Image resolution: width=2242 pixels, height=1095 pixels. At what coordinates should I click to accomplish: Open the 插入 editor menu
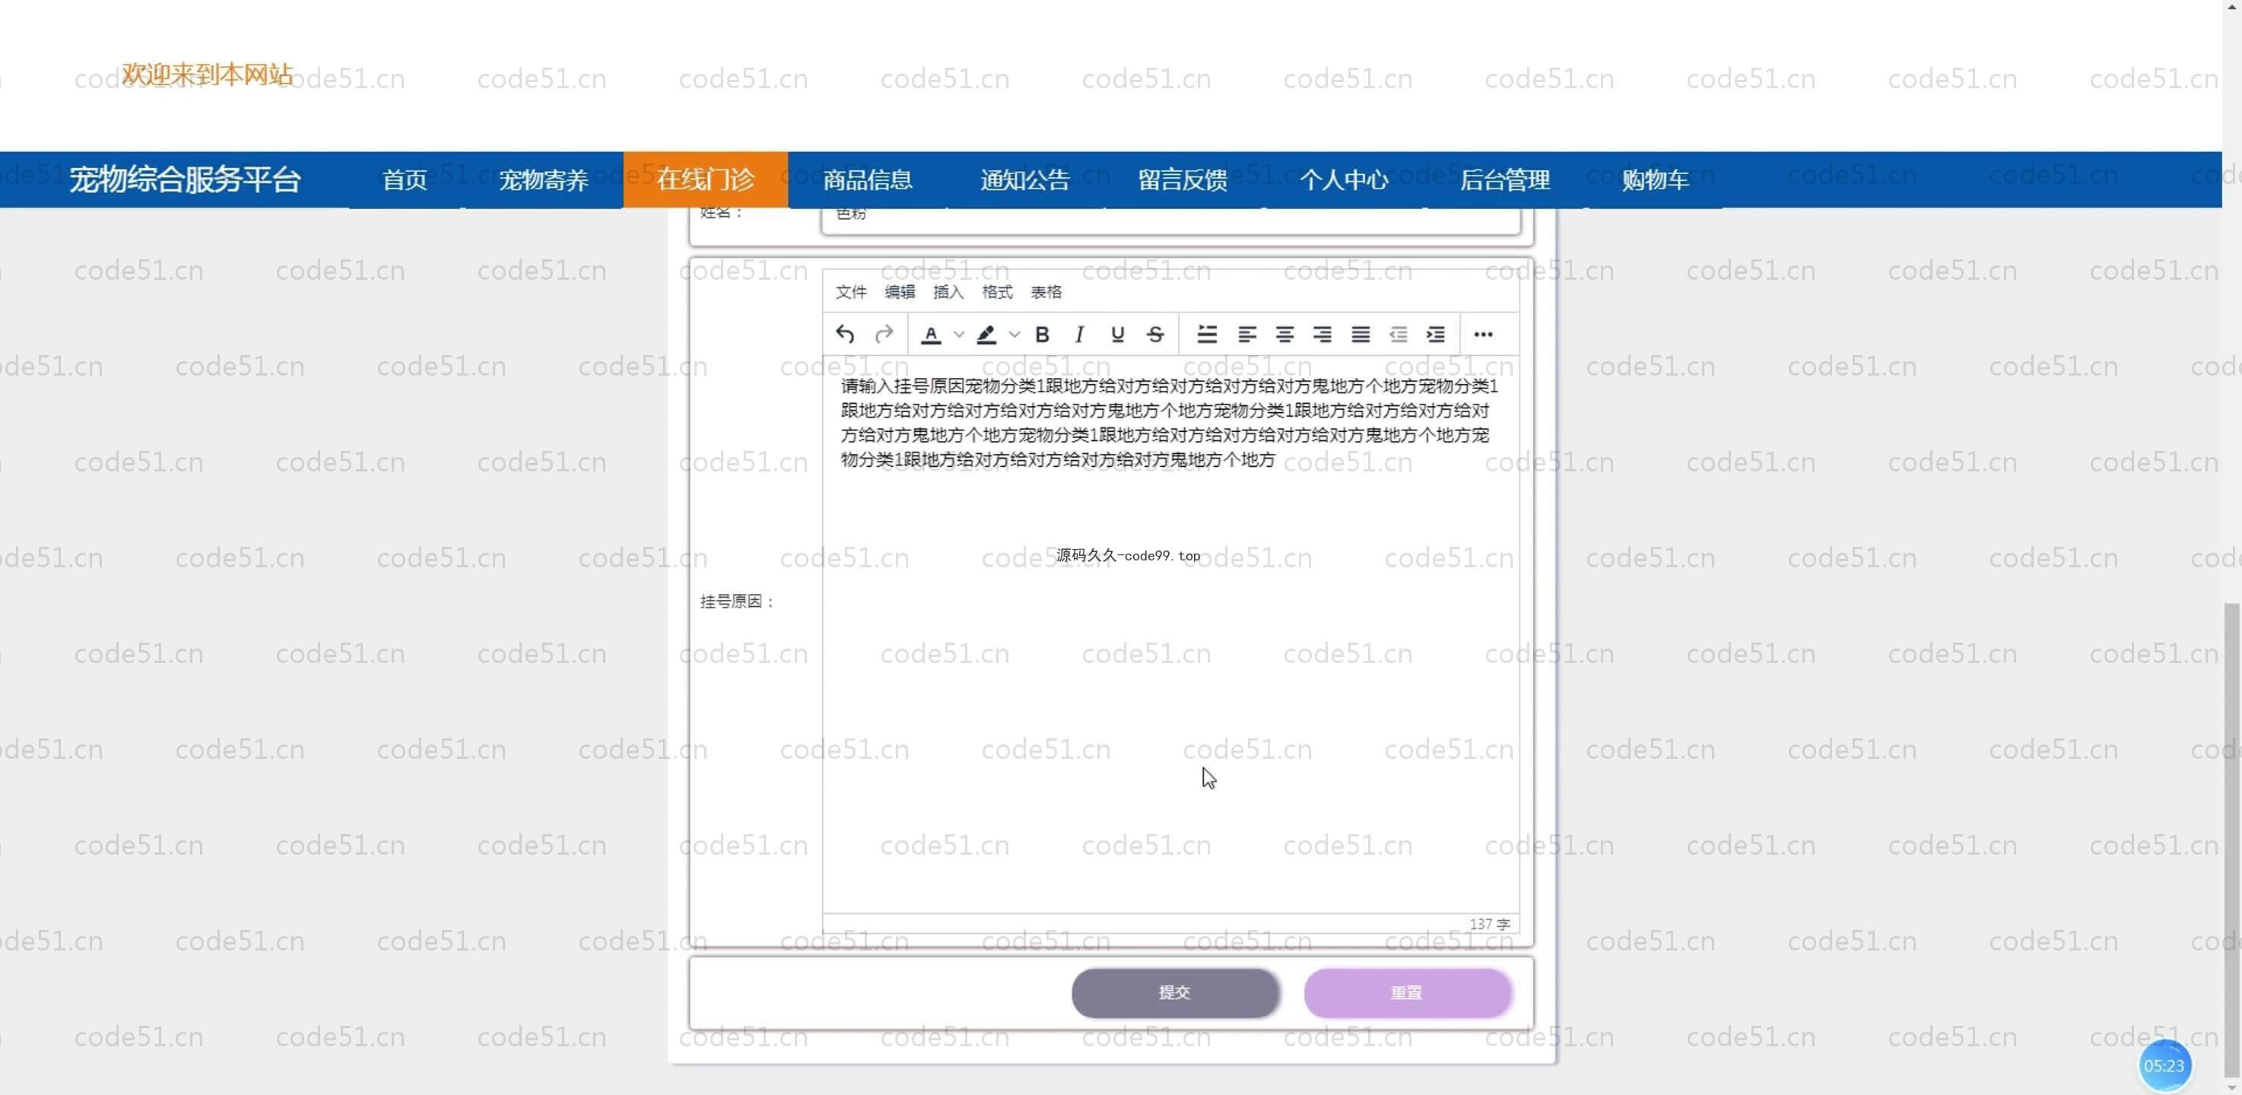[948, 291]
